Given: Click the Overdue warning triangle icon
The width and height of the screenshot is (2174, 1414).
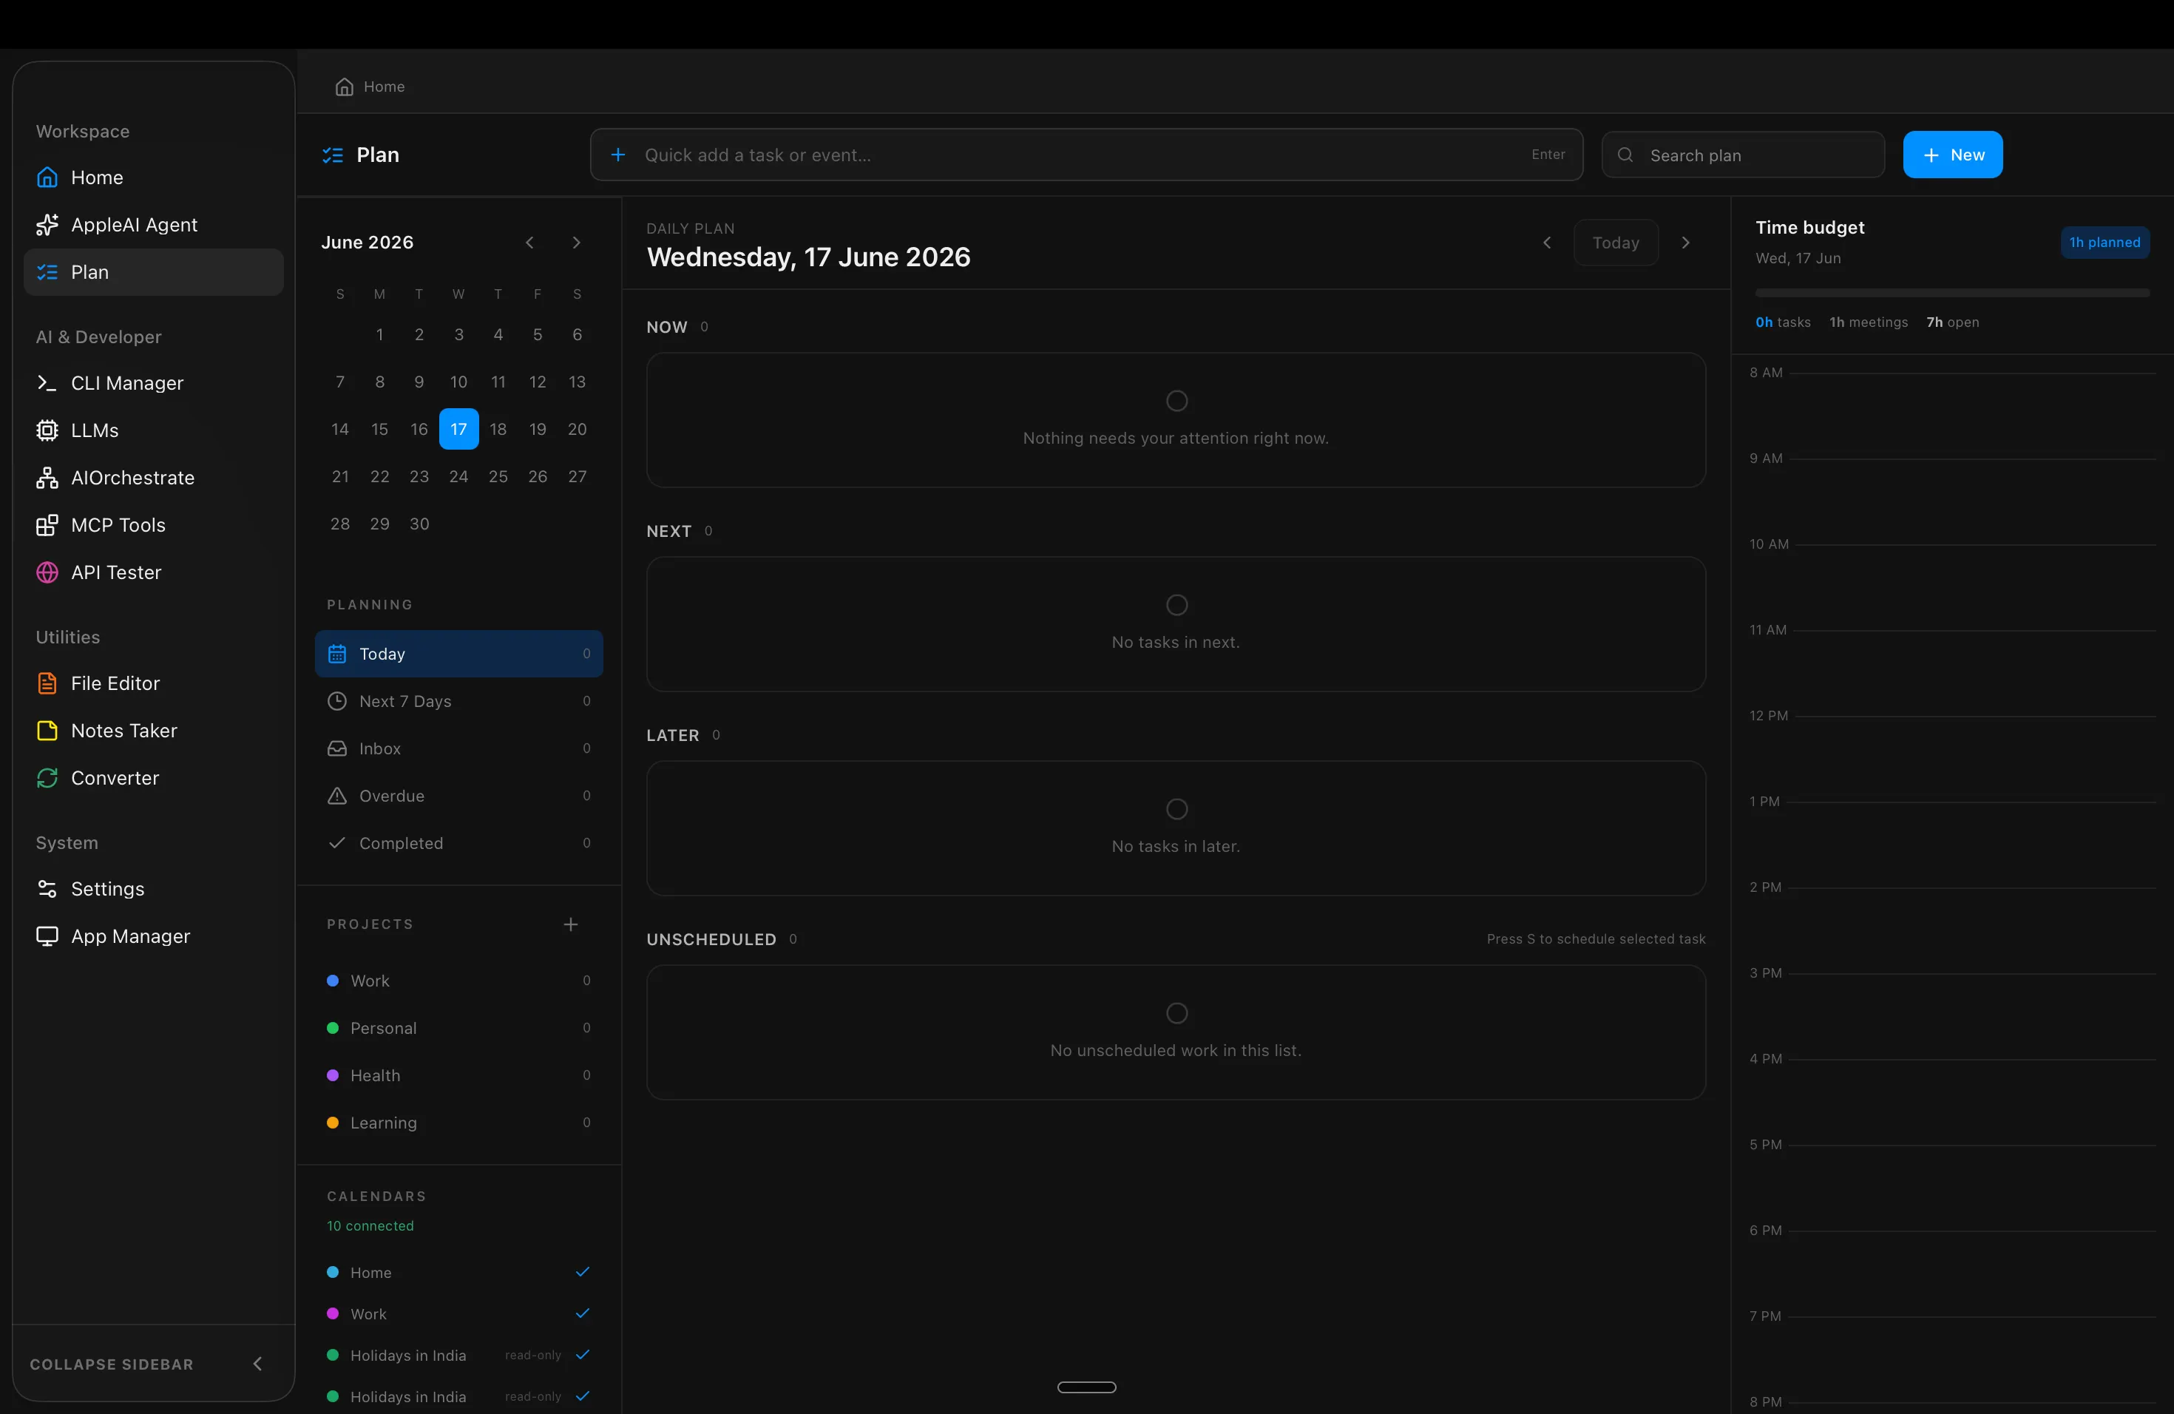Looking at the screenshot, I should 337,796.
